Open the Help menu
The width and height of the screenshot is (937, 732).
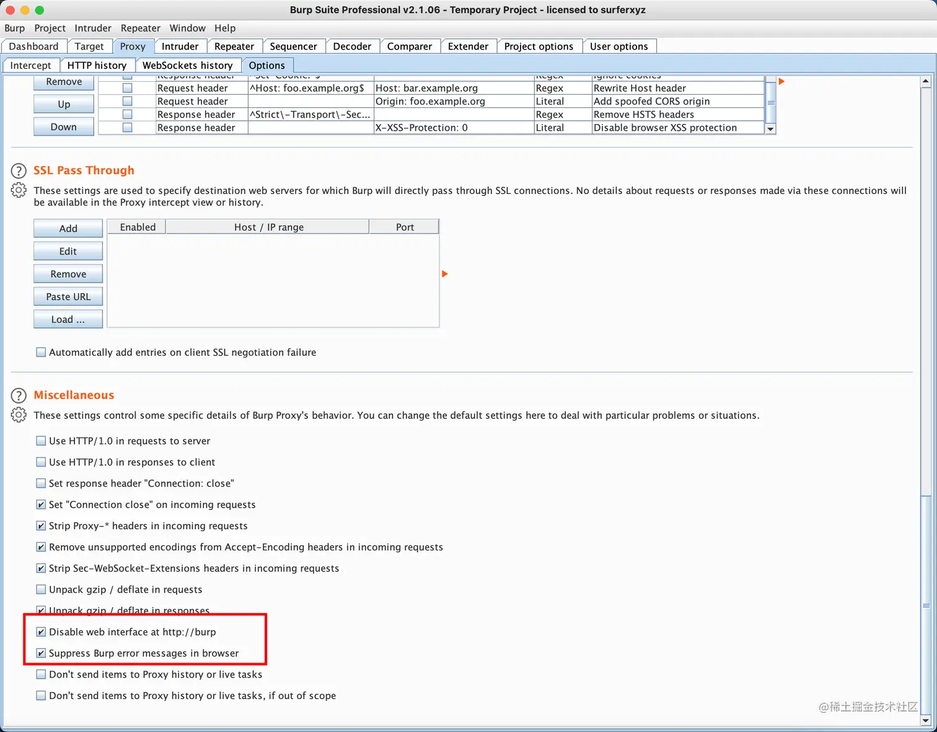click(225, 28)
